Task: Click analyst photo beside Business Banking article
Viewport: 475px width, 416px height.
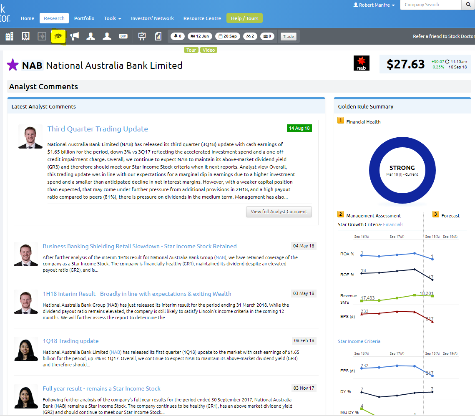Action: [26, 254]
